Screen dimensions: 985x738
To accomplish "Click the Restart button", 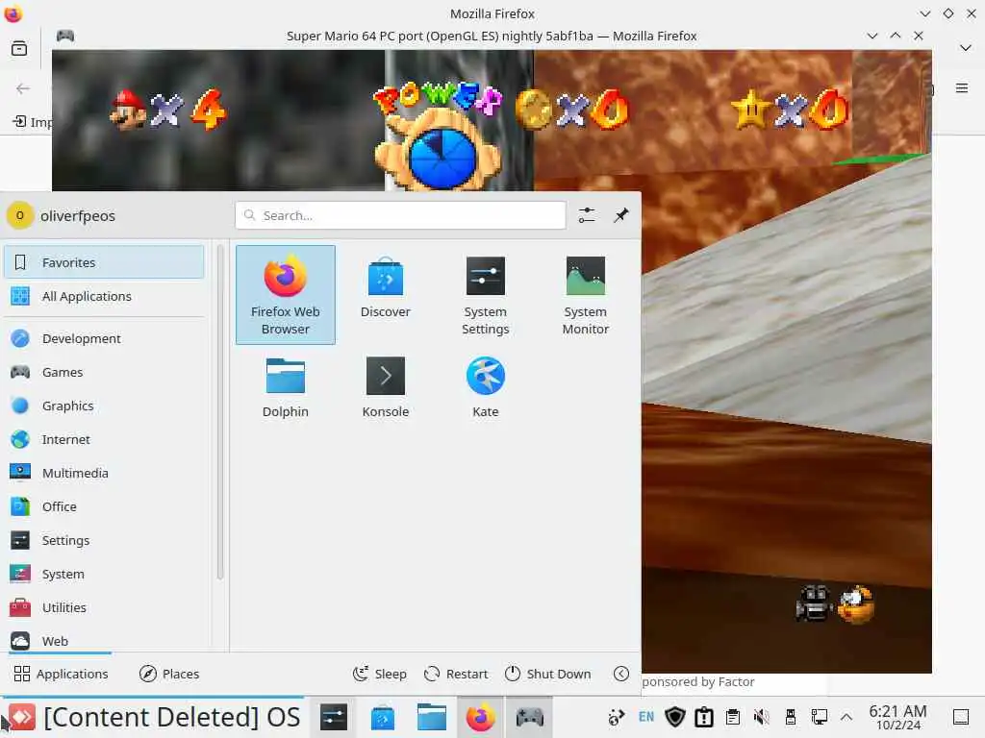I will coord(455,674).
